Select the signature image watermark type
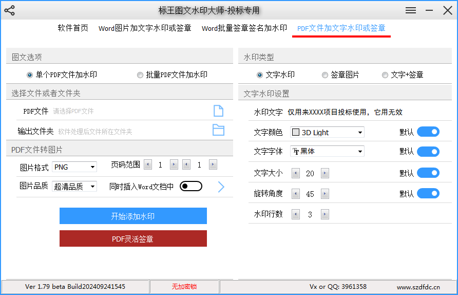Image resolution: width=458 pixels, height=295 pixels. pyautogui.click(x=325, y=75)
